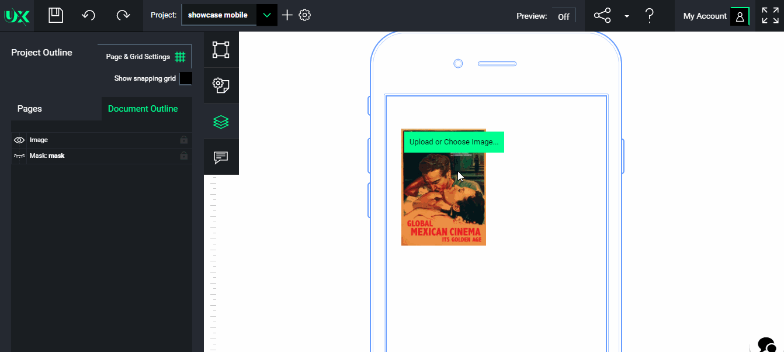The image size is (784, 352).
Task: Select the Mask: mask layer row
Action: coord(102,156)
